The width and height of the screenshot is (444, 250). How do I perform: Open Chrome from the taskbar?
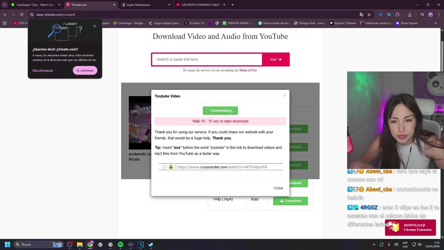90,244
